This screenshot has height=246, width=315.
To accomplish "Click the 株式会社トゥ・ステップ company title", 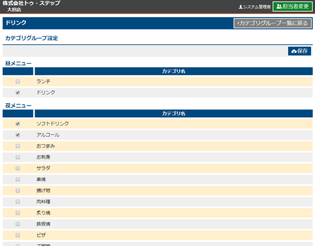I will (31, 3).
